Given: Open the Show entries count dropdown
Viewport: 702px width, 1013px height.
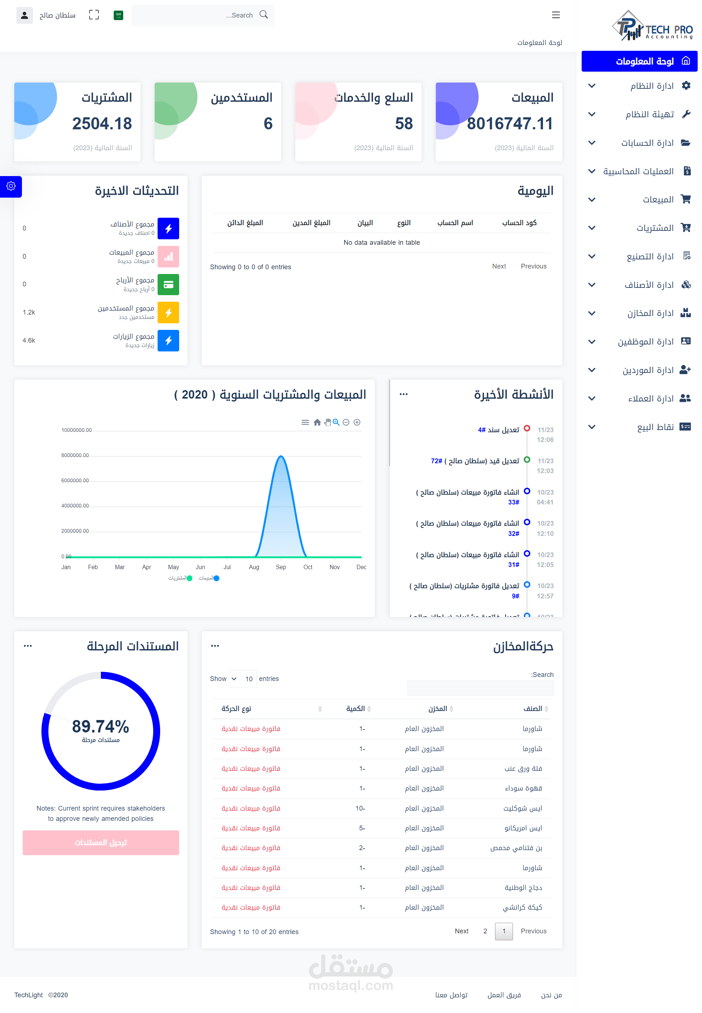Looking at the screenshot, I should tap(243, 679).
